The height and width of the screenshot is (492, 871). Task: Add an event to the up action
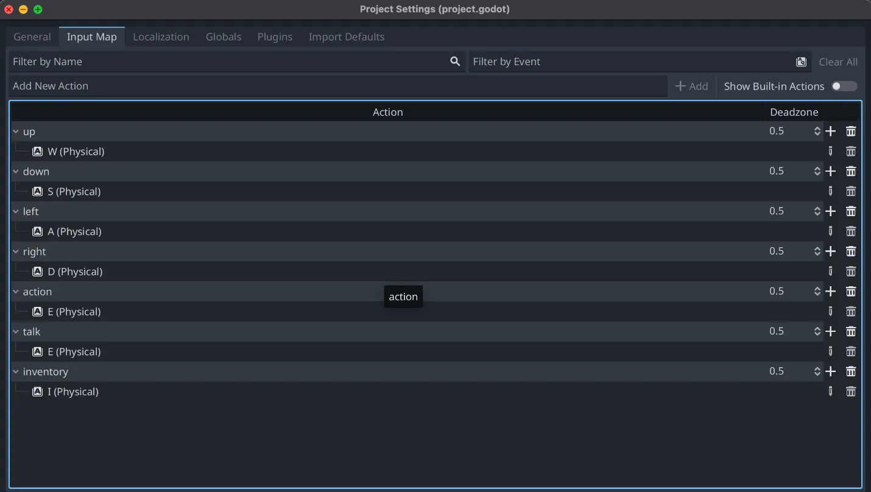tap(831, 132)
